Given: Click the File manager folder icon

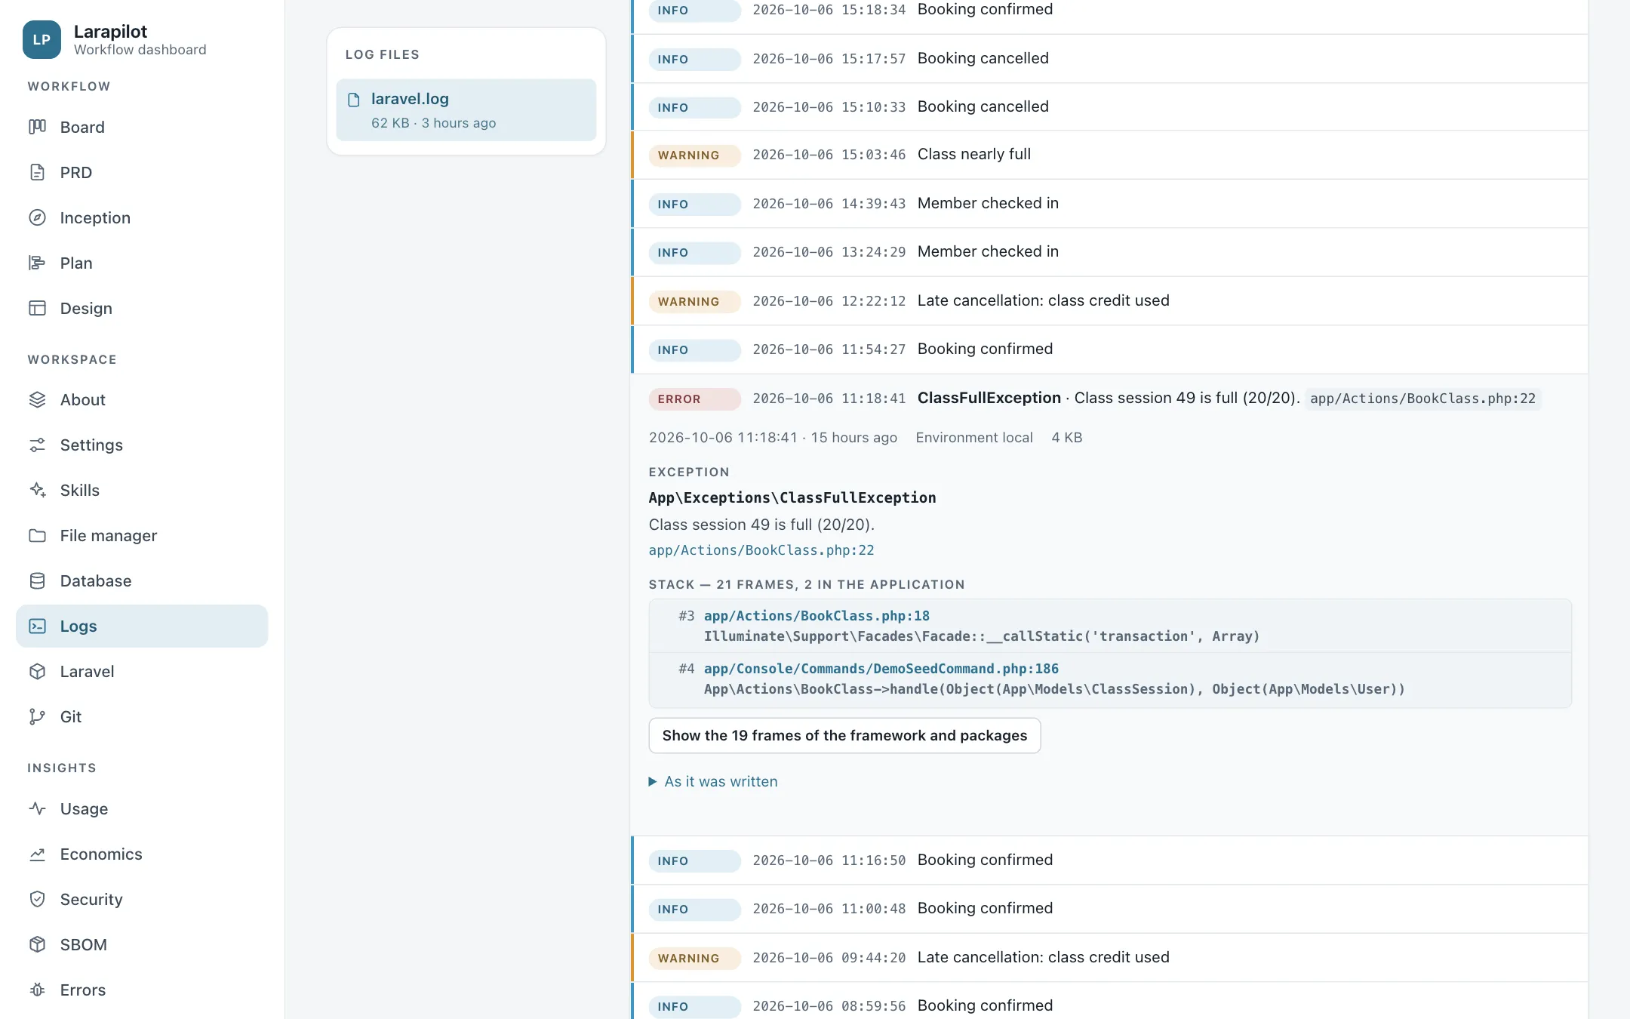Looking at the screenshot, I should (37, 535).
